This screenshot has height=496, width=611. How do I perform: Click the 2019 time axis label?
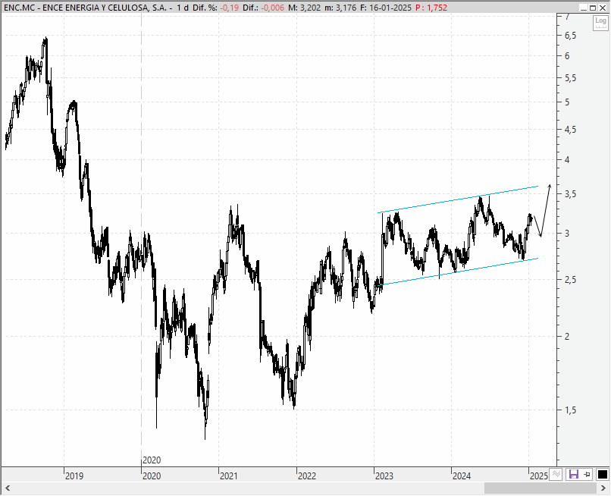[x=74, y=476]
